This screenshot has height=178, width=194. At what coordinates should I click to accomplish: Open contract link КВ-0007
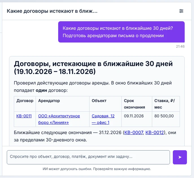pos(134,133)
